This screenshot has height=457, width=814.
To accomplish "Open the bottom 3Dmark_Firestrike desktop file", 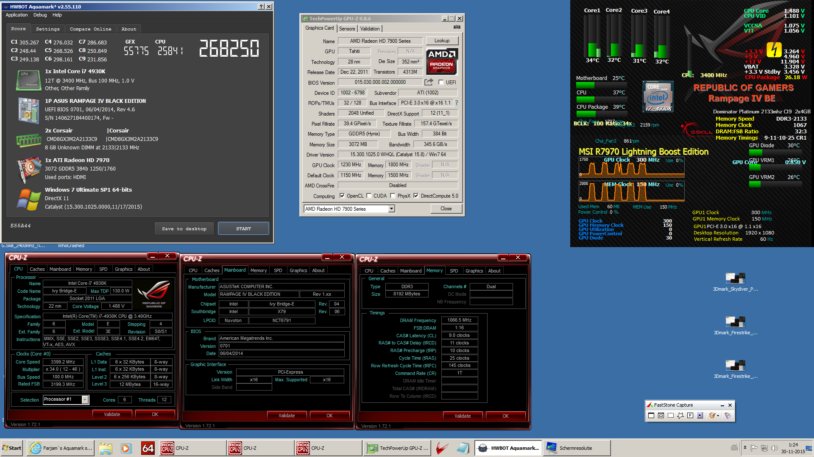I will click(735, 369).
